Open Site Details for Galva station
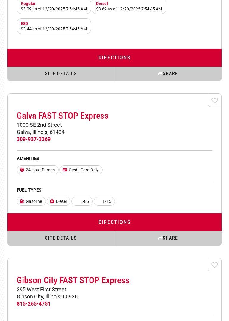 61,238
